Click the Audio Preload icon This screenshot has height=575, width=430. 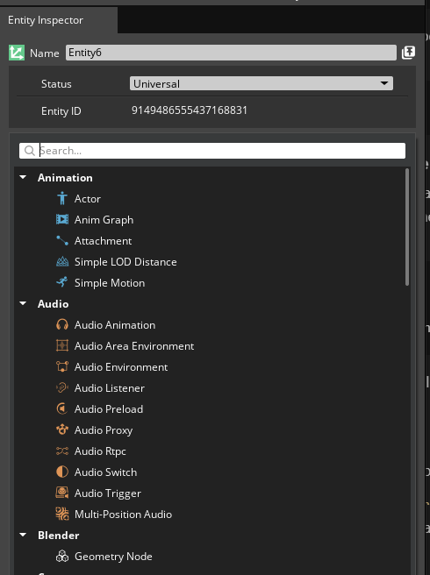(62, 408)
